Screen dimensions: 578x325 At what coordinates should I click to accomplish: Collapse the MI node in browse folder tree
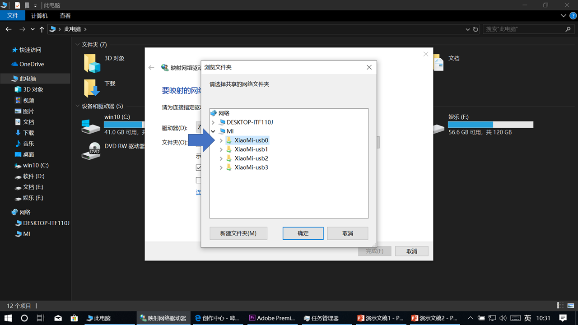213,131
